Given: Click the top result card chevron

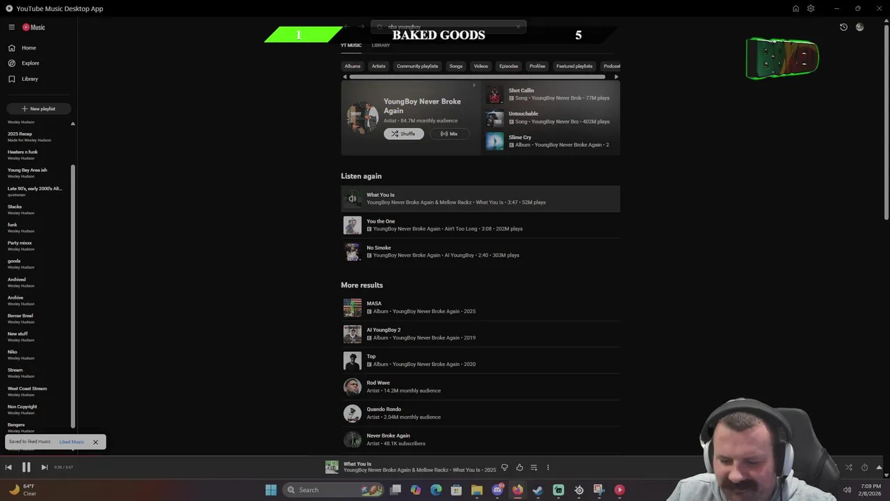Looking at the screenshot, I should coord(474,86).
